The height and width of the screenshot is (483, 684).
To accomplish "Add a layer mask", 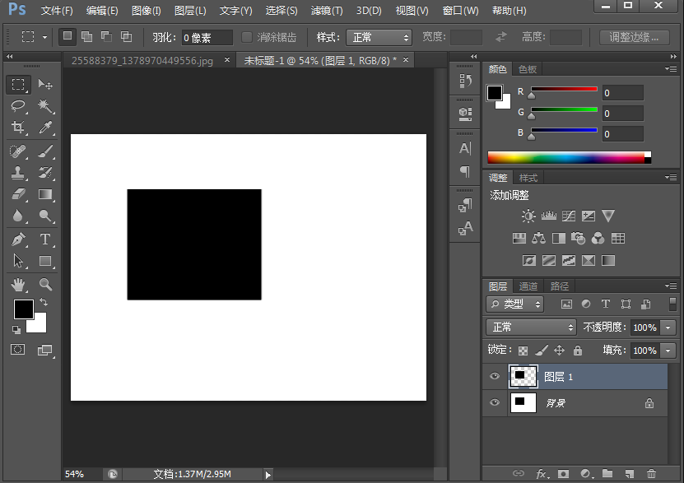I will (564, 473).
